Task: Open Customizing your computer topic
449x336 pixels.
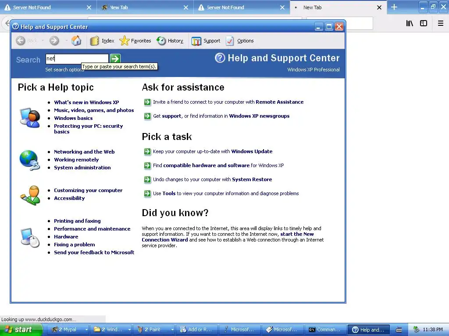Action: [88, 190]
